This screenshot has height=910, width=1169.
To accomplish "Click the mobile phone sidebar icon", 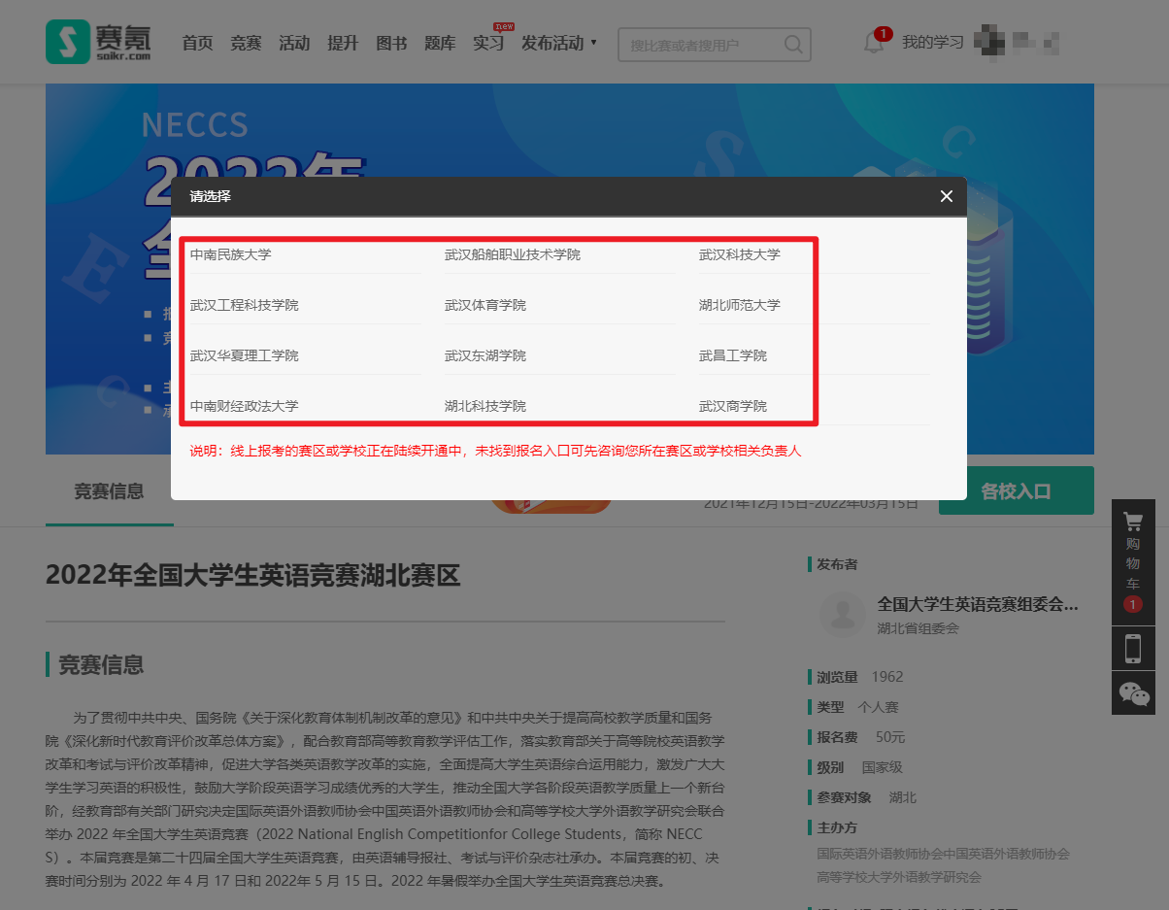I will click(x=1132, y=648).
